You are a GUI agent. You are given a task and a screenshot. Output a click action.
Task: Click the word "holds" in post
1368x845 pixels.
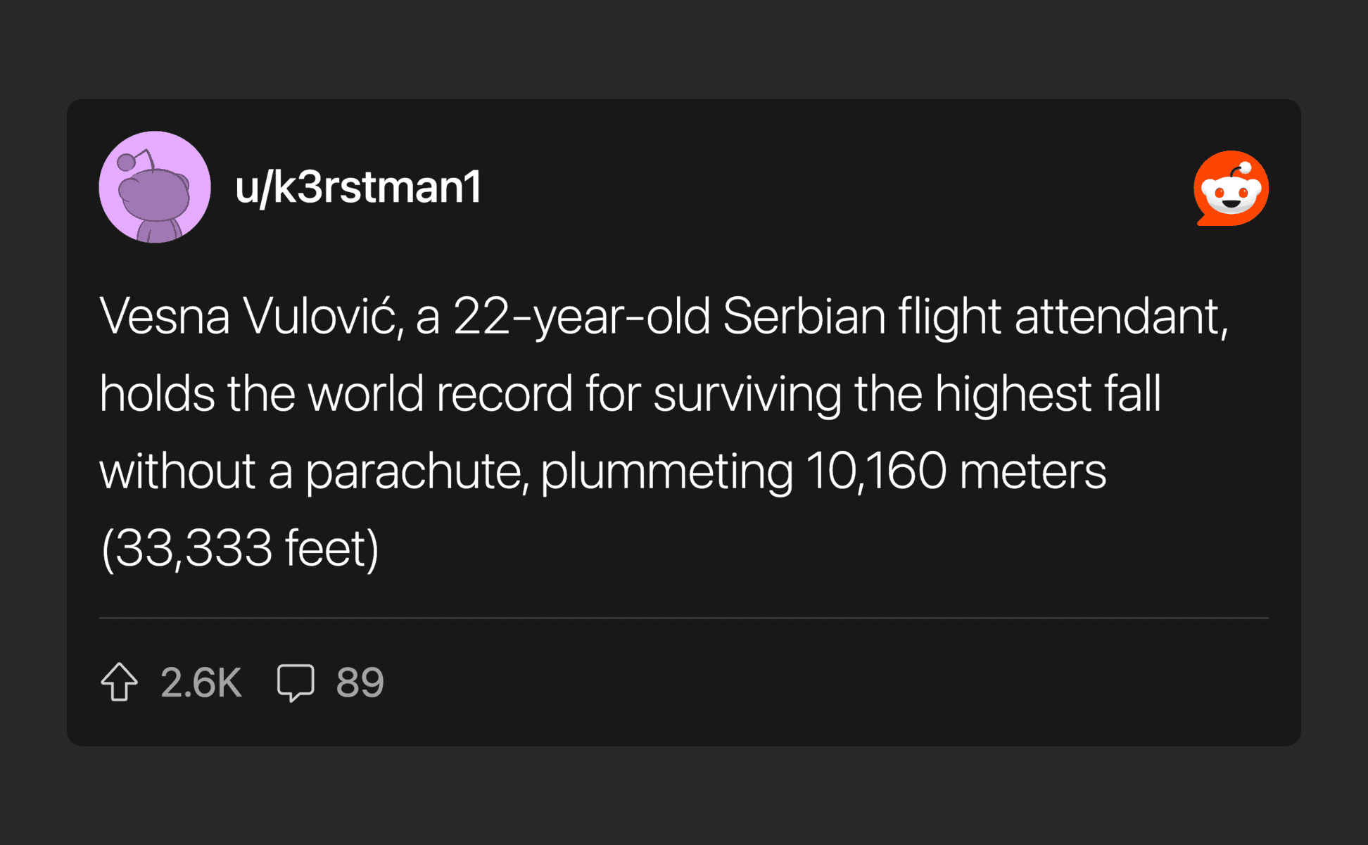[157, 394]
